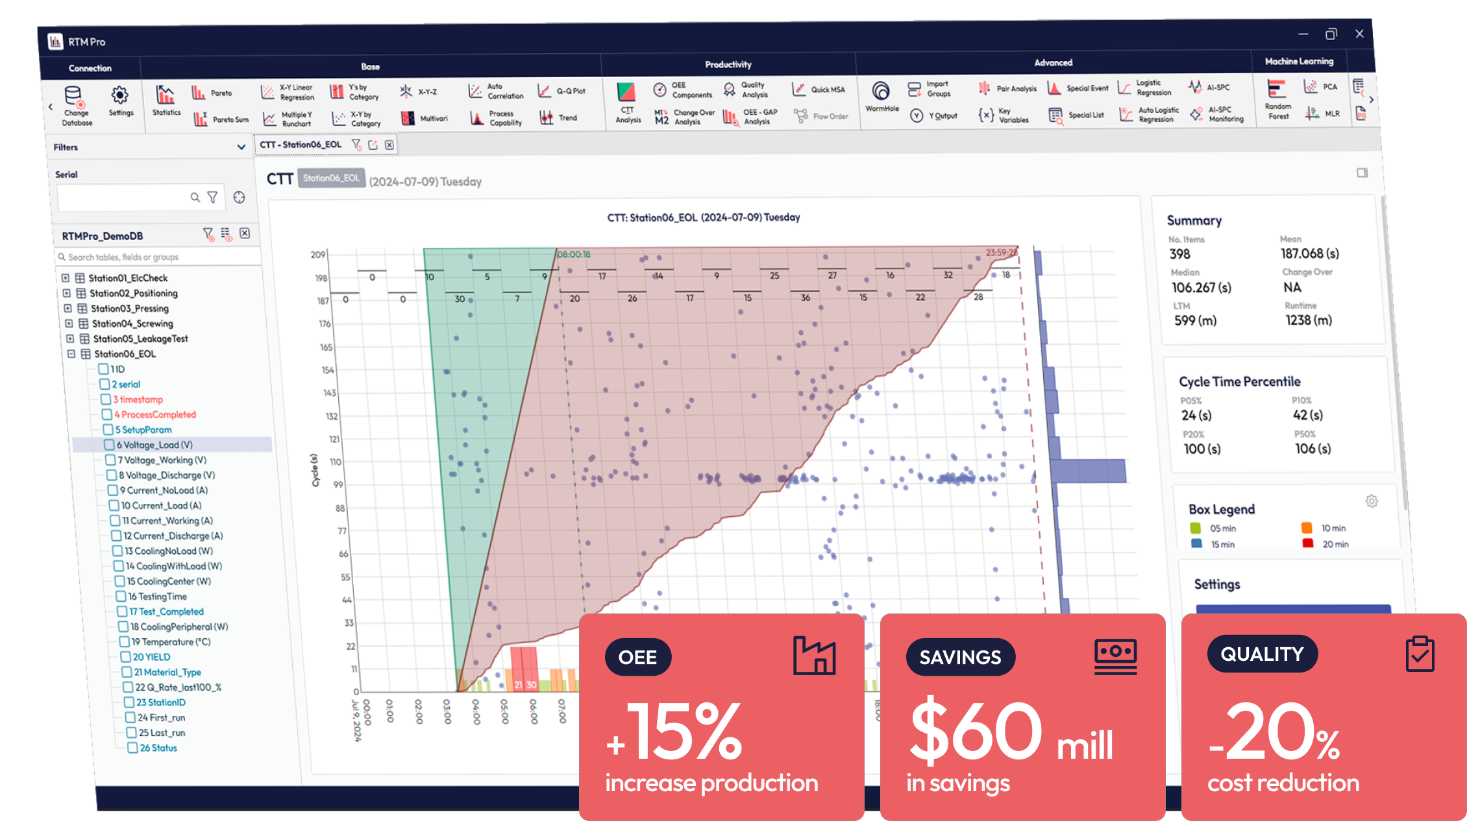Switch to the Machine Learning ribbon tab

pyautogui.click(x=1298, y=62)
